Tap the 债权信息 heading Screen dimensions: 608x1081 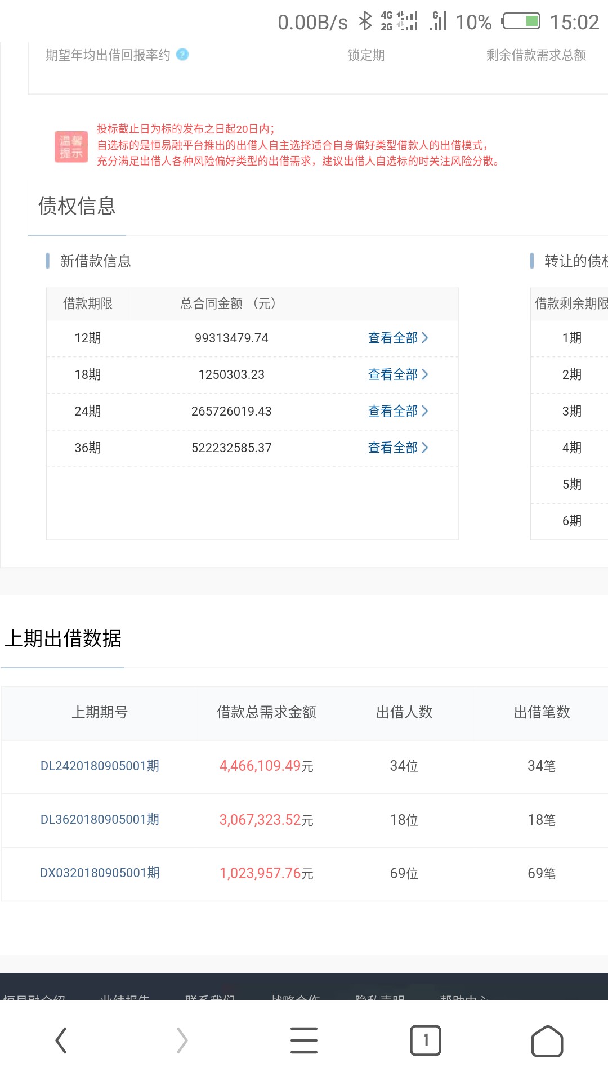(77, 206)
